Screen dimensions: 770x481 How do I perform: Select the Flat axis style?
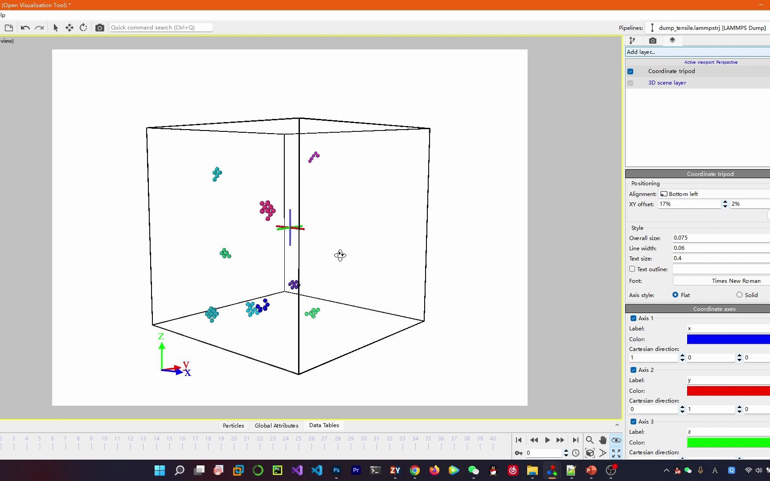tap(676, 295)
